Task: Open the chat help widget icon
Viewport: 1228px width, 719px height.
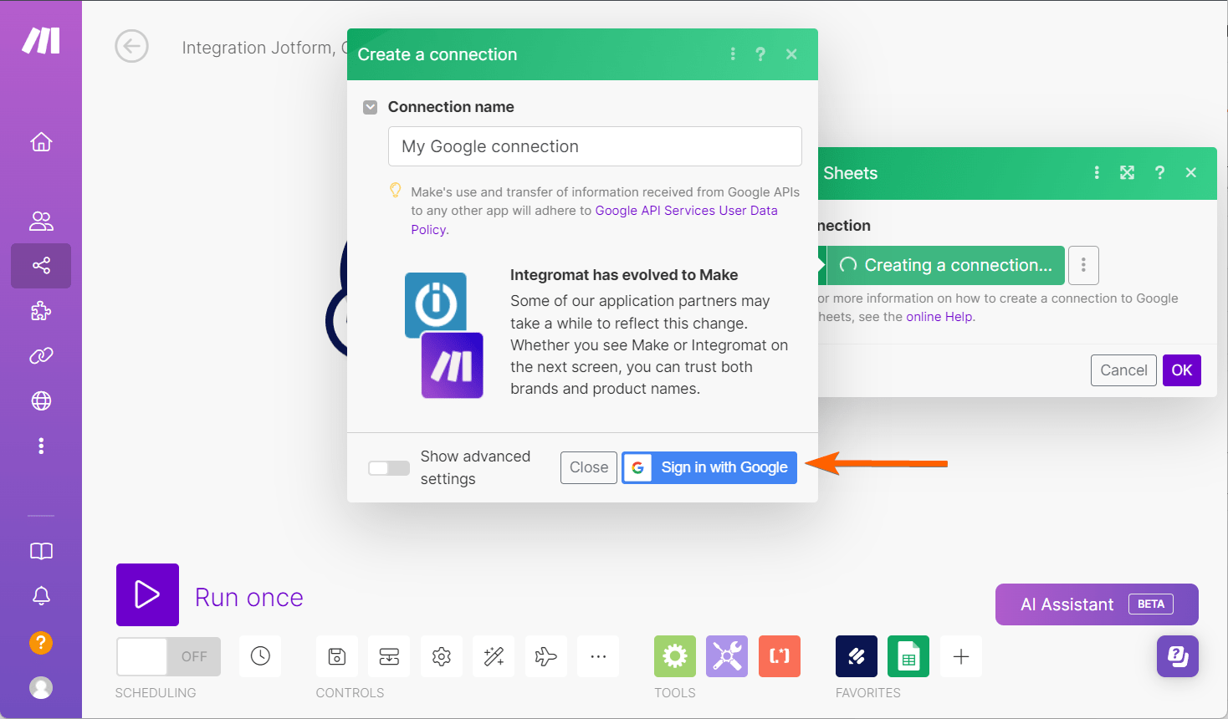Action: pyautogui.click(x=1178, y=656)
